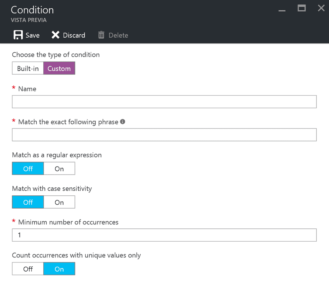Set regular expression matching to Off
Viewport: 329px width, 286px height.
tap(28, 169)
